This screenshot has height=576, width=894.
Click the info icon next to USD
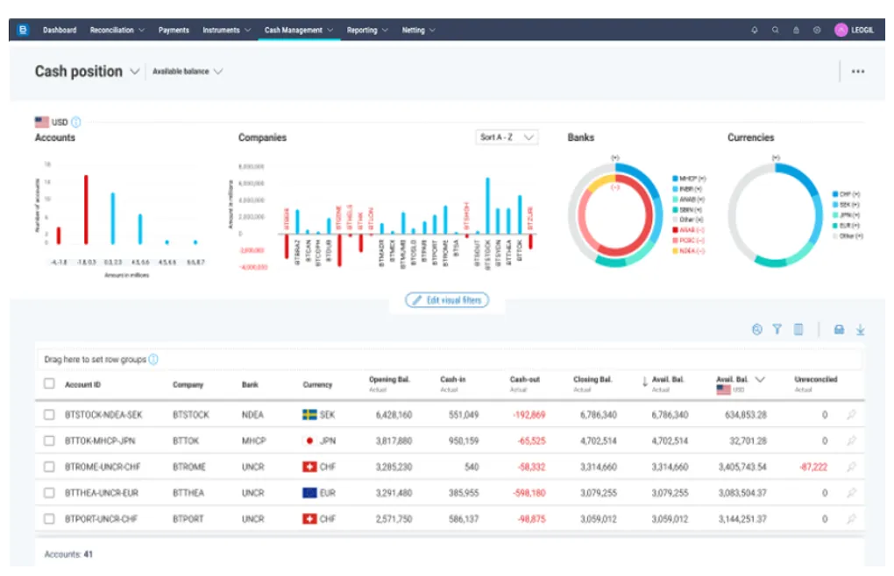pos(76,122)
